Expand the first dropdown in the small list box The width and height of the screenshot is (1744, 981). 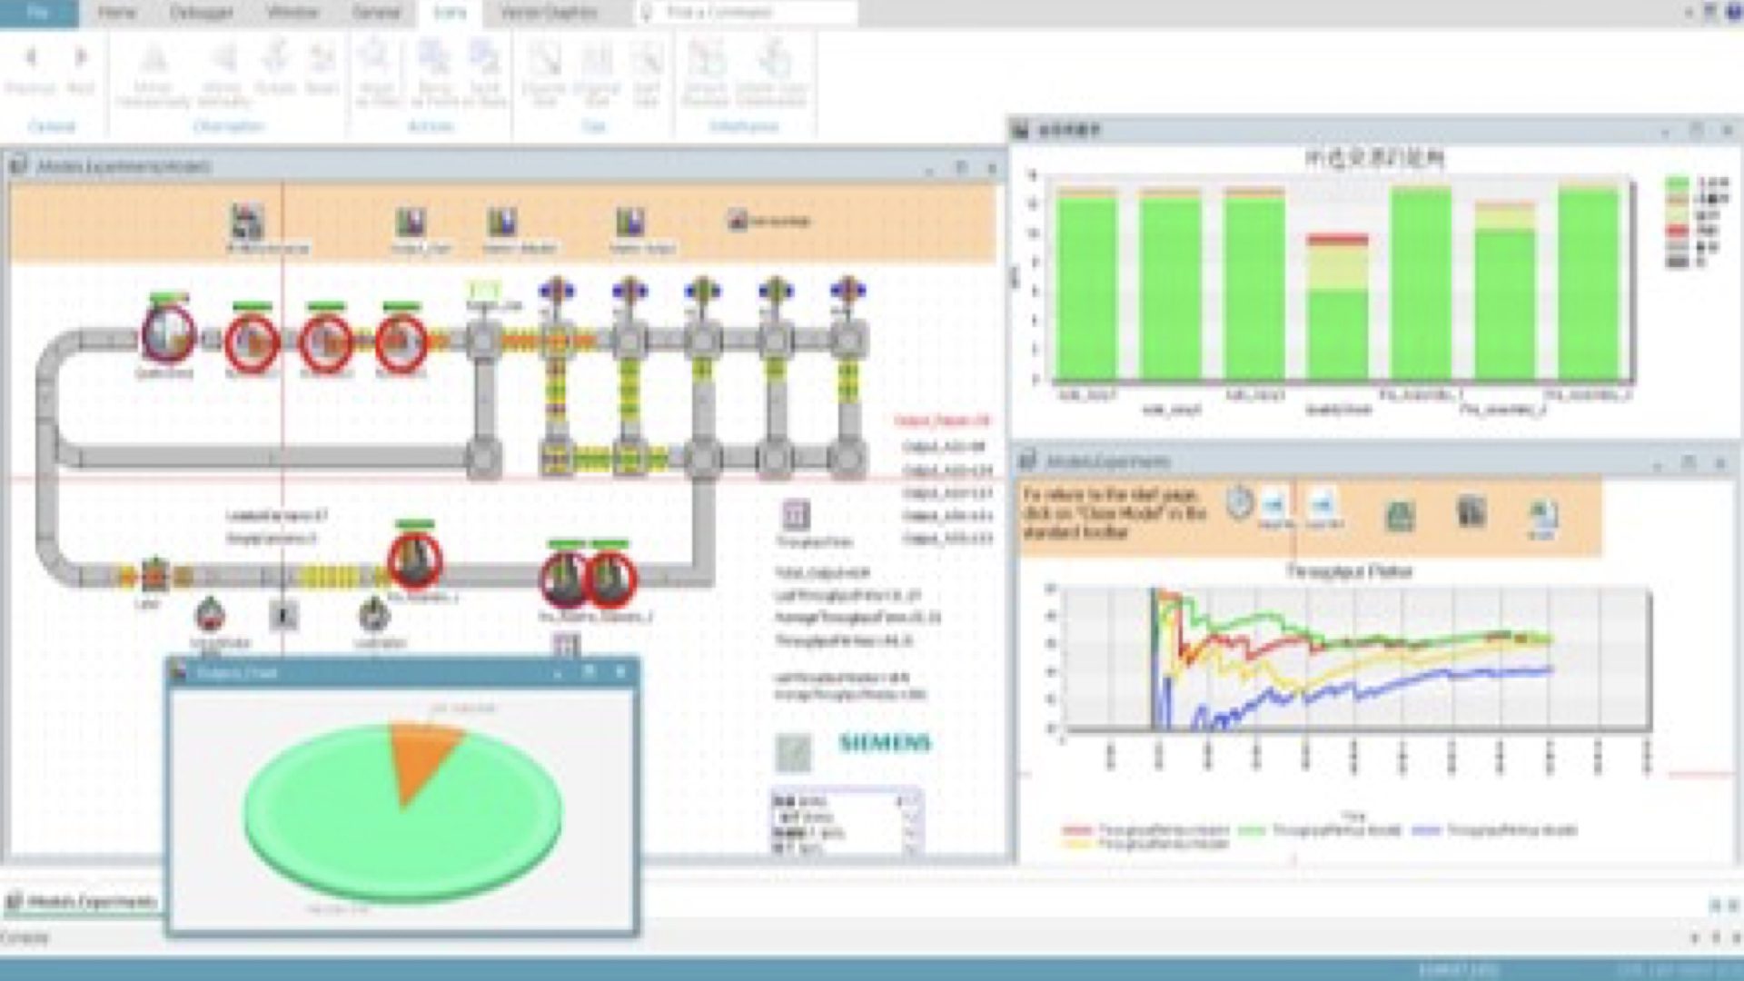coord(911,801)
